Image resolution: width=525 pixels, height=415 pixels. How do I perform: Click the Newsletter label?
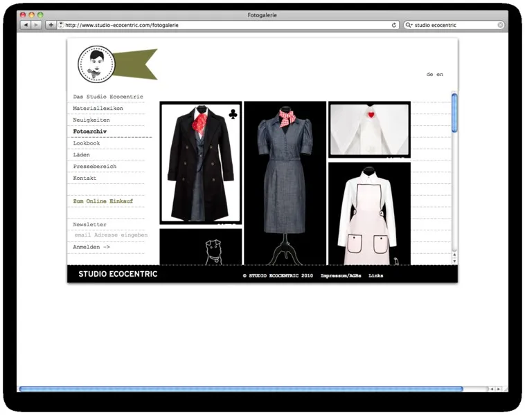point(89,224)
